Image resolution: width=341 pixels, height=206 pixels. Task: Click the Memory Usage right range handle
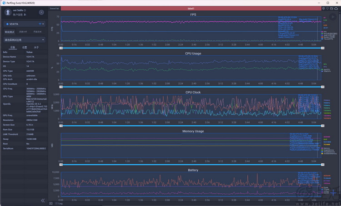click(x=323, y=165)
